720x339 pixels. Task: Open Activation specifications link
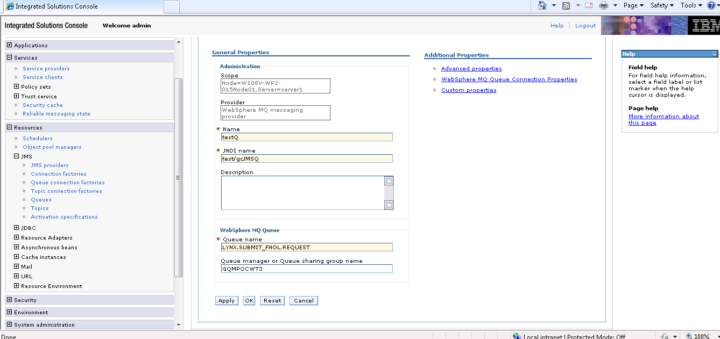[65, 217]
